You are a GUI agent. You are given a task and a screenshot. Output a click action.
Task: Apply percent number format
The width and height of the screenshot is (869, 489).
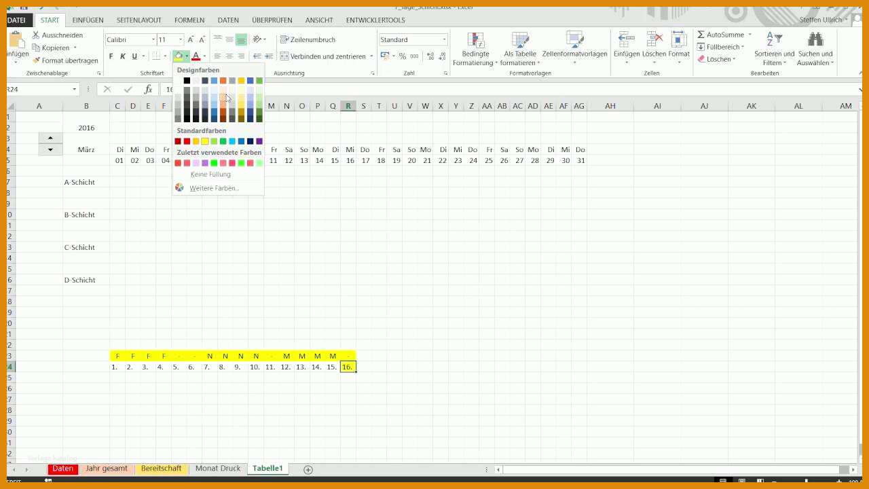tap(403, 56)
